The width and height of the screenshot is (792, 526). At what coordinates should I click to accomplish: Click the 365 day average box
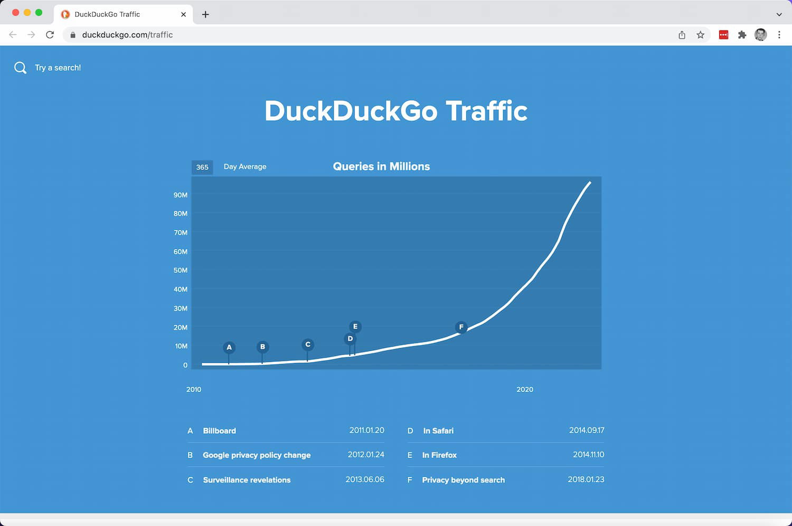coord(202,167)
